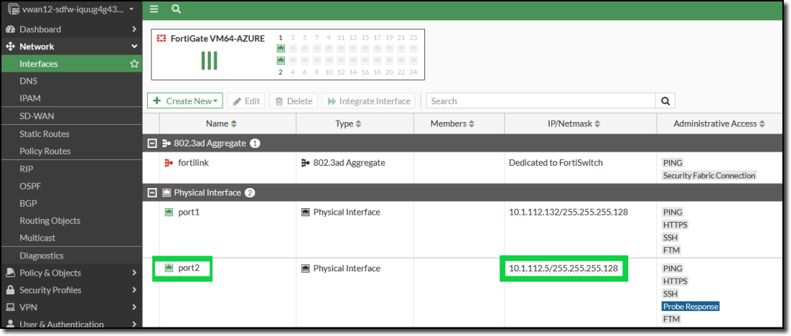Click the Probe Response tag on port2
The height and width of the screenshot is (336, 791).
point(691,307)
